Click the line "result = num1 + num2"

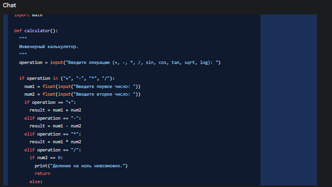coord(55,110)
